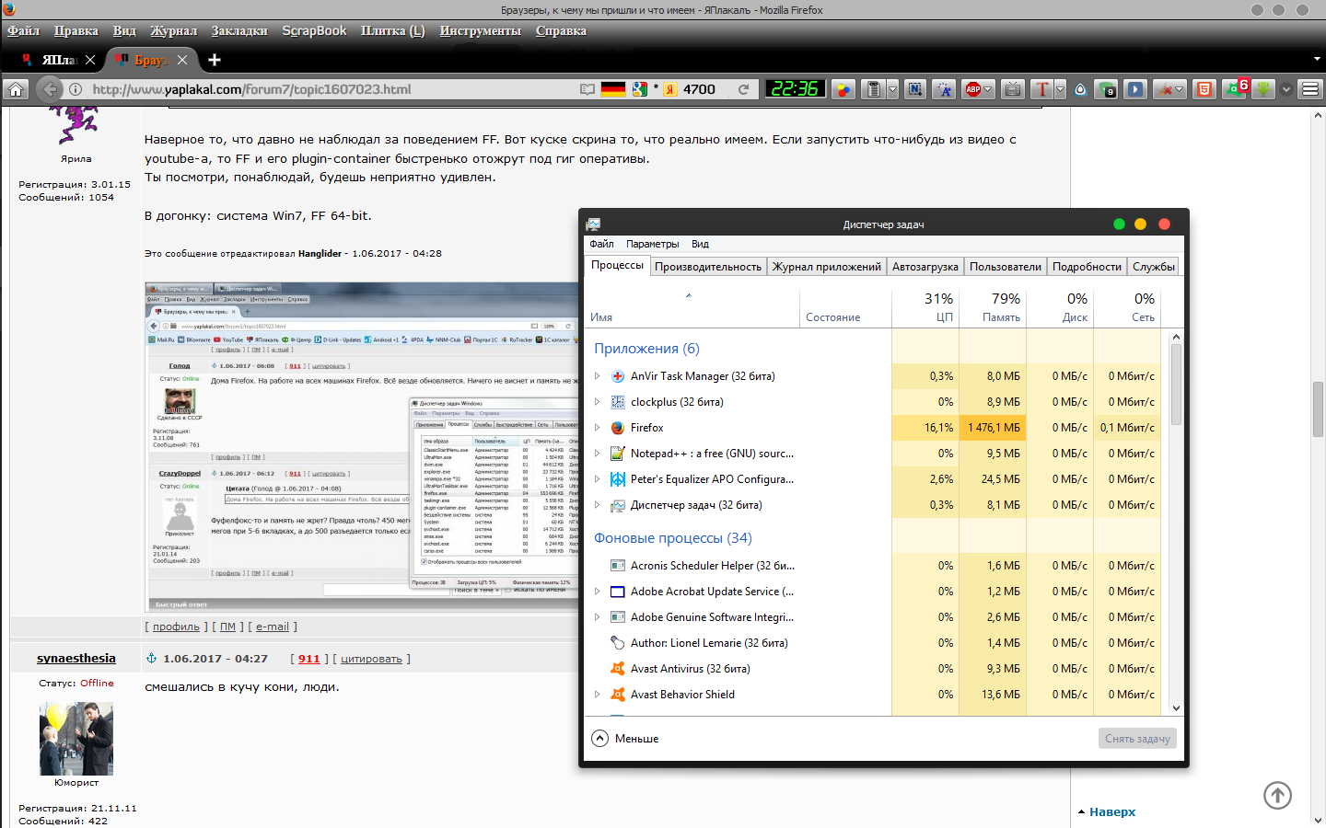Image resolution: width=1326 pixels, height=828 pixels.
Task: Open the red T icon dropdown arrow
Action: point(1060,89)
